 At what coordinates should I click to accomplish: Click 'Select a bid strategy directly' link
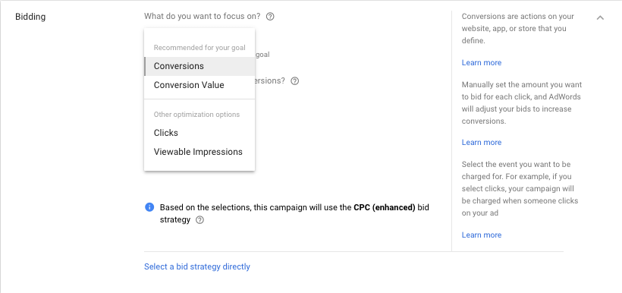197,266
